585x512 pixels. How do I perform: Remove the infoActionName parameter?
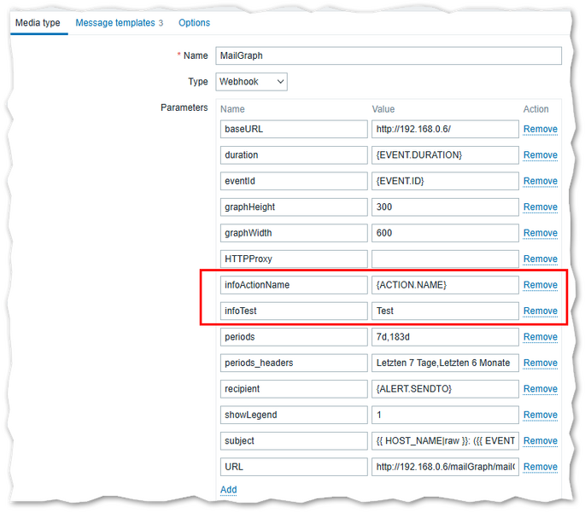click(540, 285)
